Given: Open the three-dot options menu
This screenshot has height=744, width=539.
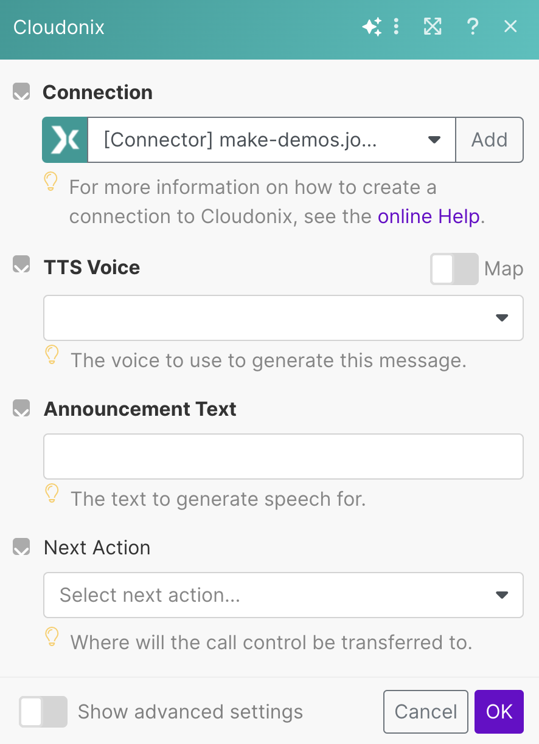Looking at the screenshot, I should tap(397, 27).
